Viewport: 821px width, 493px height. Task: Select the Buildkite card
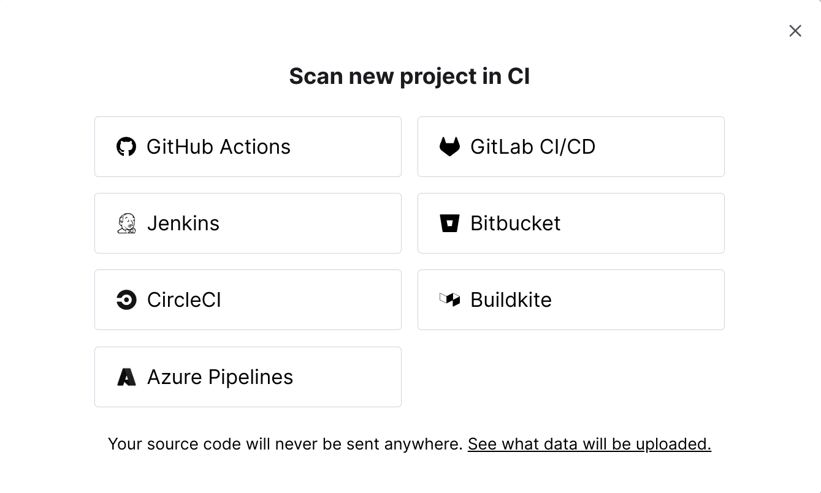(571, 299)
